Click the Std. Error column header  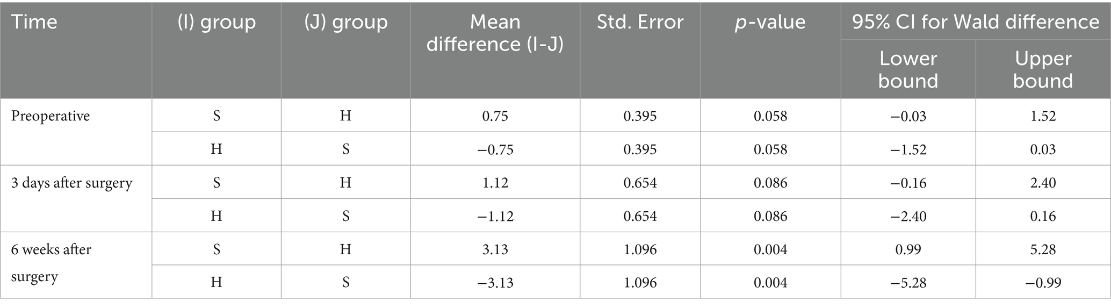[x=640, y=23]
